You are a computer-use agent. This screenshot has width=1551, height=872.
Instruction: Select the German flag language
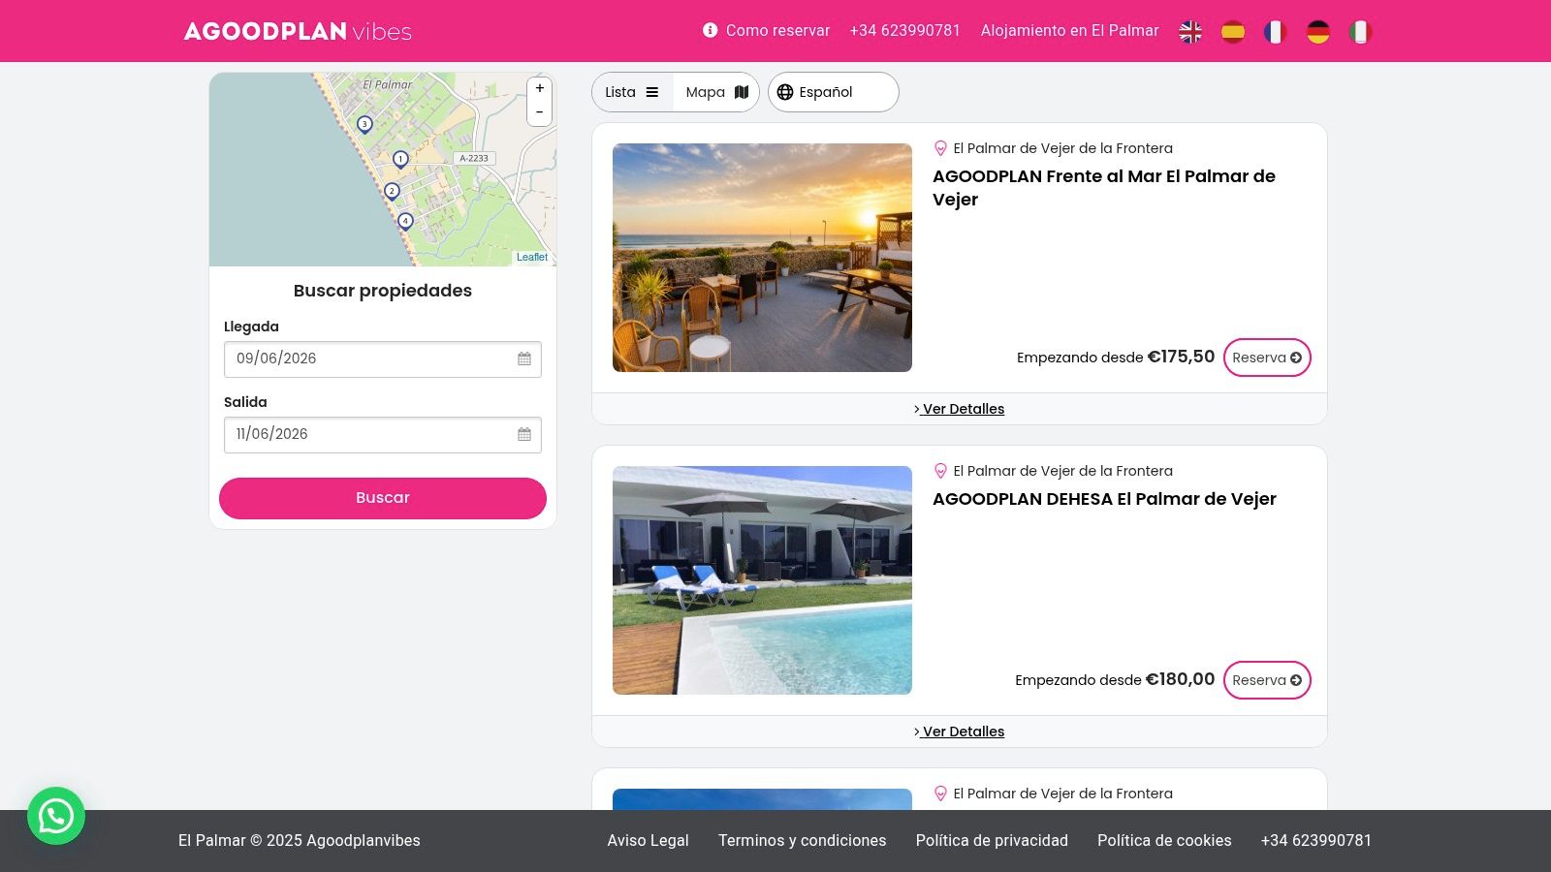point(1318,31)
